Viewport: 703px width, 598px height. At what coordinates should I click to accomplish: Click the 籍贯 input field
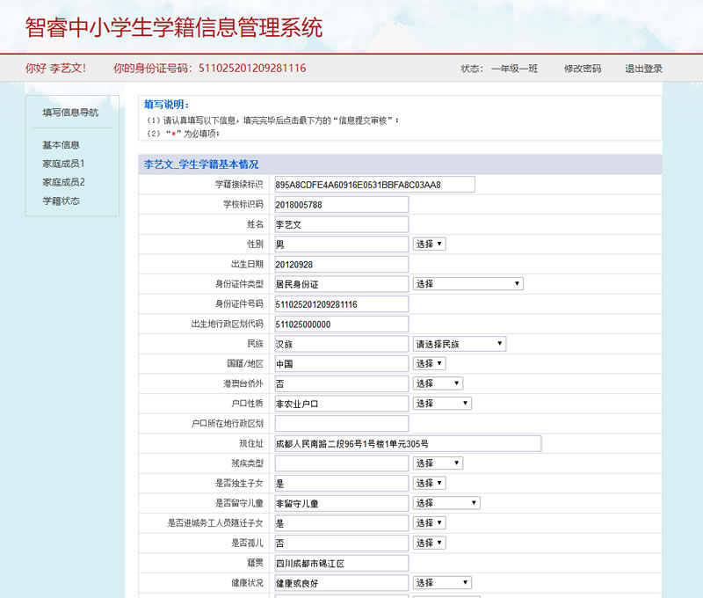click(x=341, y=564)
